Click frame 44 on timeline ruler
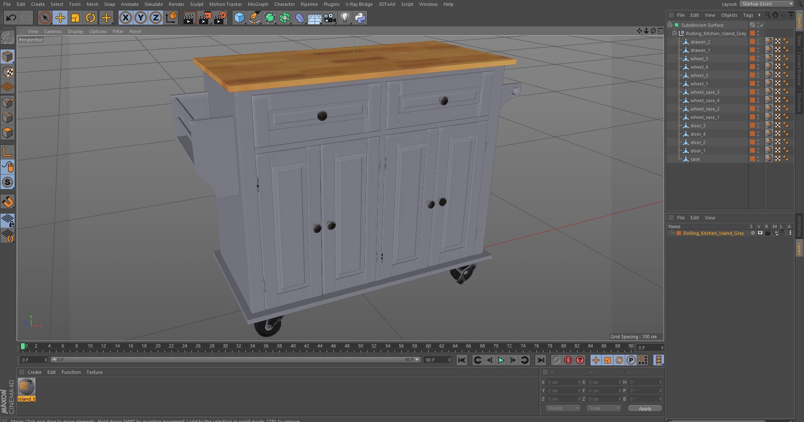 click(320, 346)
